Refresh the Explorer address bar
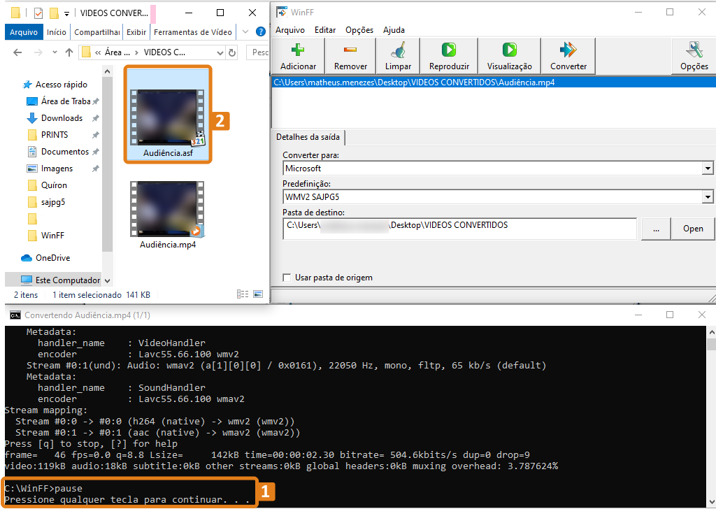 pyautogui.click(x=232, y=52)
